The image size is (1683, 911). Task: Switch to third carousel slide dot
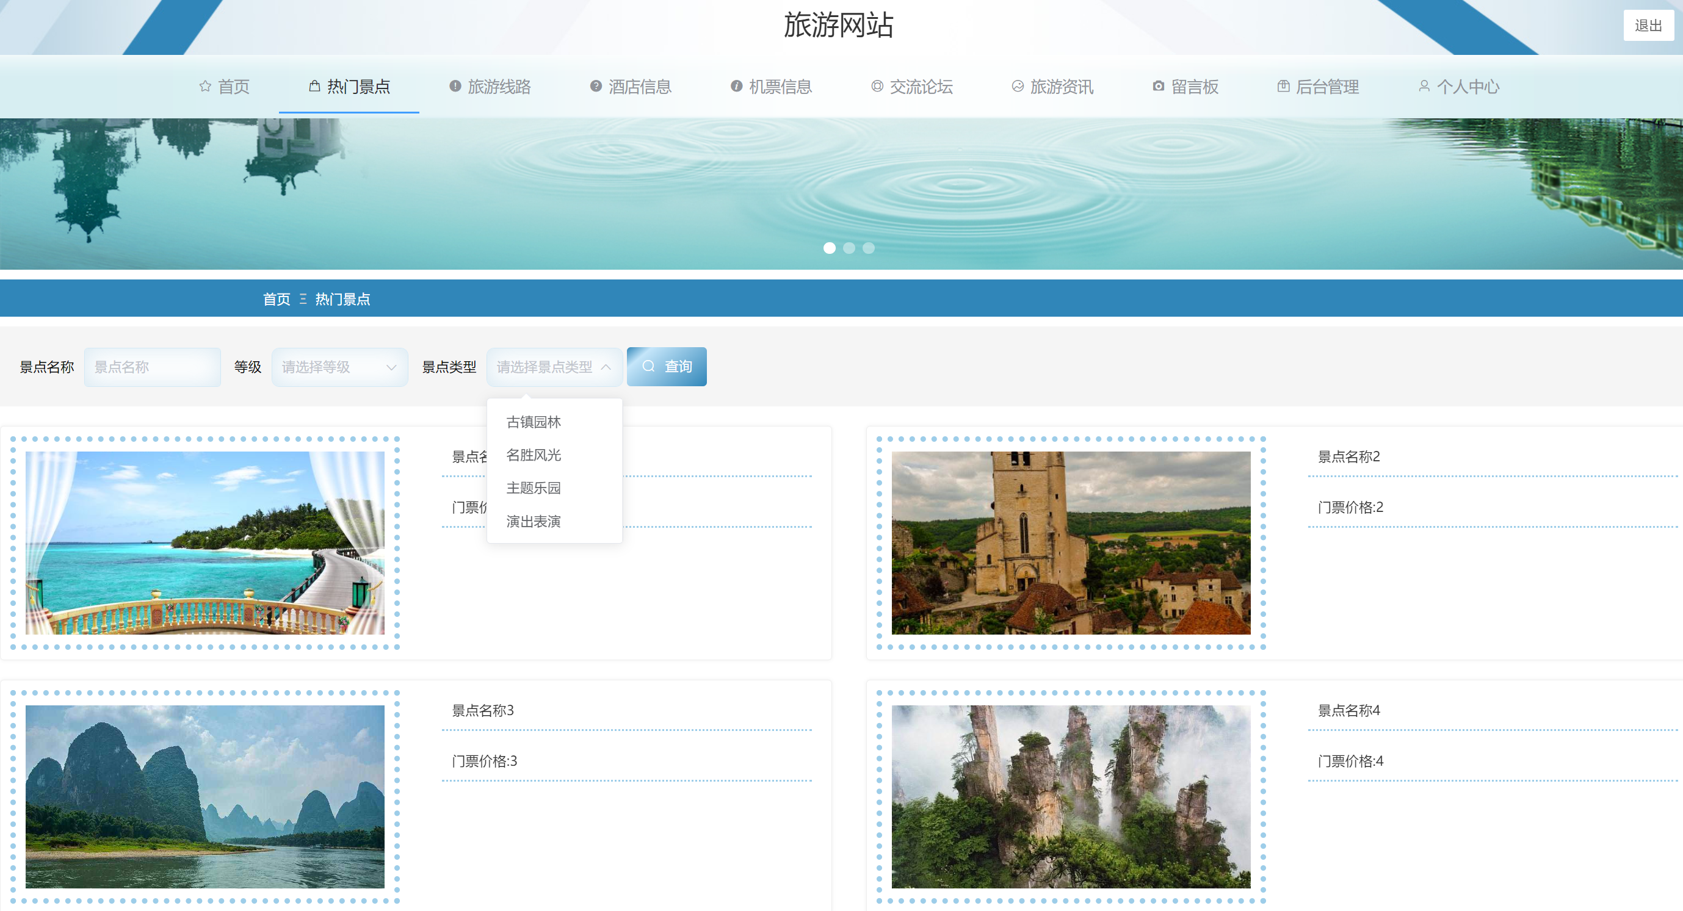pos(868,248)
